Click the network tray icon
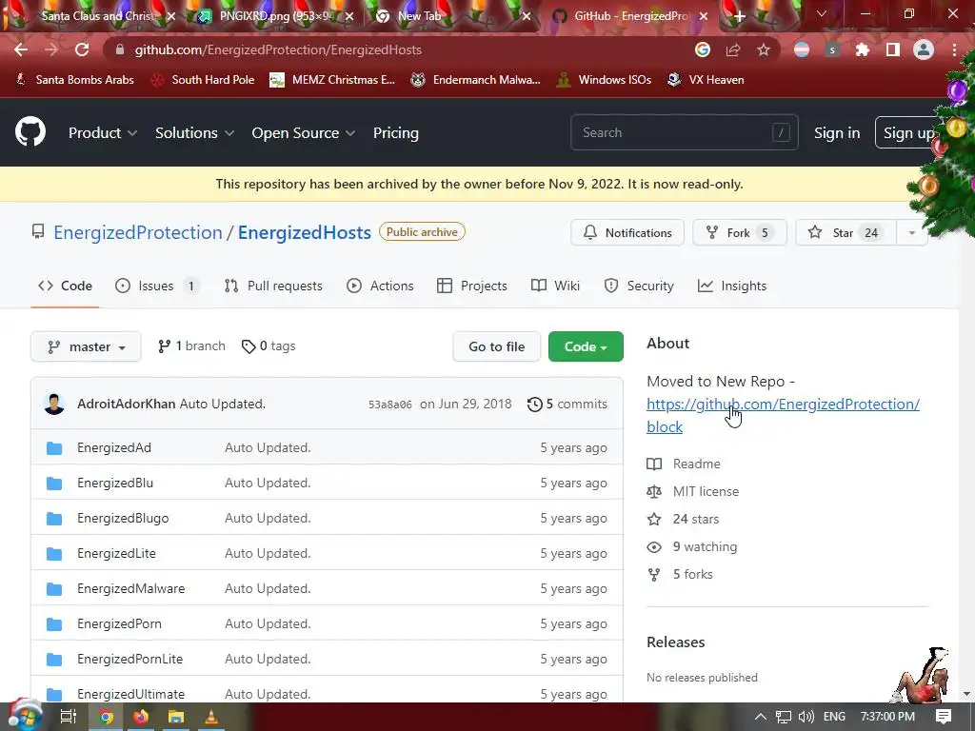This screenshot has width=975, height=731. [x=784, y=717]
